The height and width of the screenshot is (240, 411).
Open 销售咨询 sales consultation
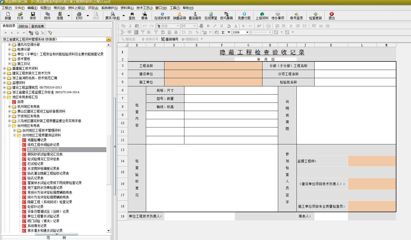pyautogui.click(x=180, y=16)
